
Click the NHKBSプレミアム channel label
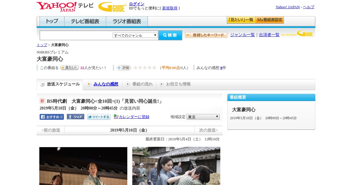pyautogui.click(x=53, y=52)
